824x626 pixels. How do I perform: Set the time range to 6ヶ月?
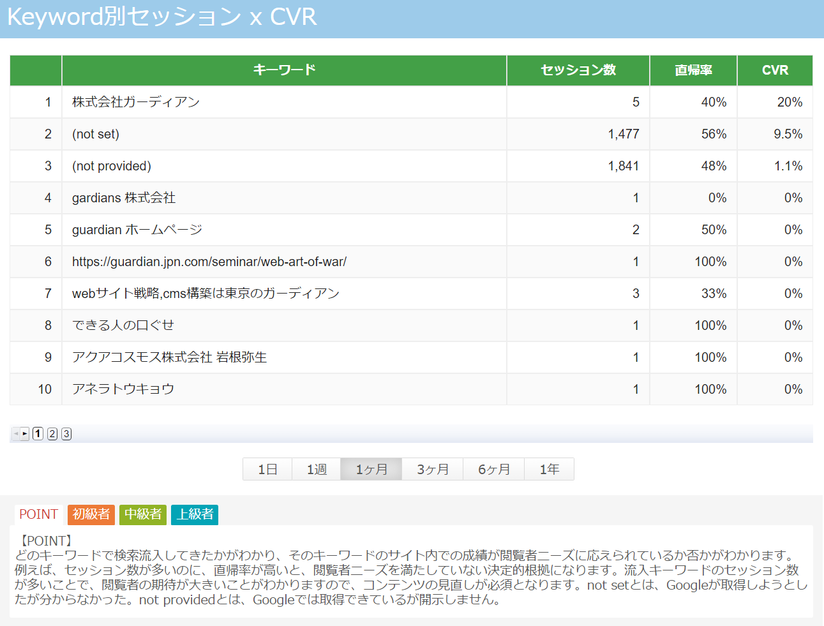494,470
